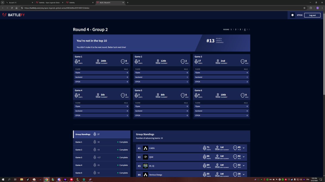Click the 69_iQ team logo
The width and height of the screenshot is (325, 182).
pos(145,166)
